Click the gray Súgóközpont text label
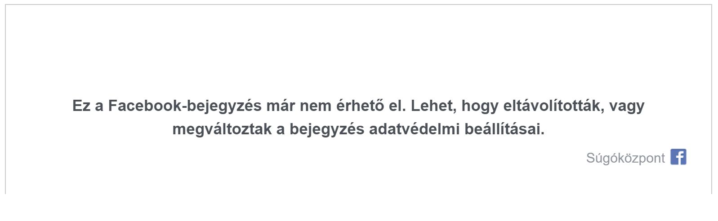This screenshot has width=718, height=221. coord(625,158)
